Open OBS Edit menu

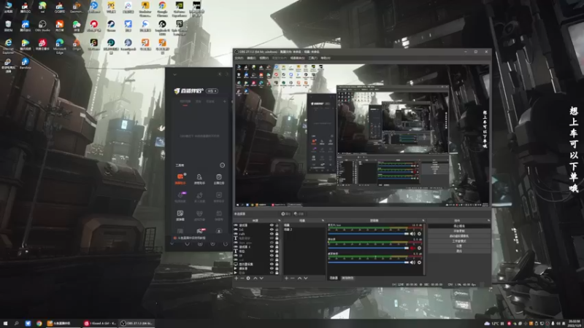pos(251,58)
